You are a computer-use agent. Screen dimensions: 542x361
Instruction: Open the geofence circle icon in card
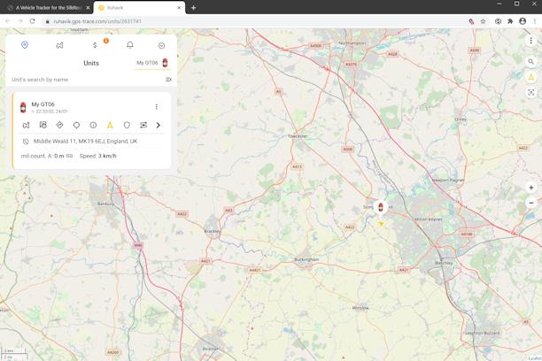76,125
